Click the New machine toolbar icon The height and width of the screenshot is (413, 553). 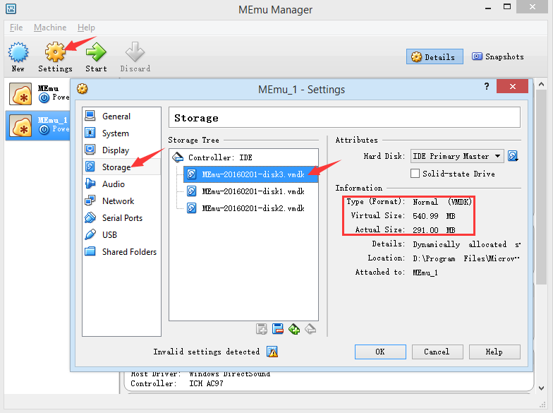18,56
